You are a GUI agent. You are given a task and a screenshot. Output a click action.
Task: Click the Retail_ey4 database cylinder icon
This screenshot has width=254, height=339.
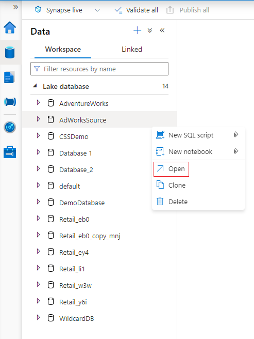click(x=50, y=252)
